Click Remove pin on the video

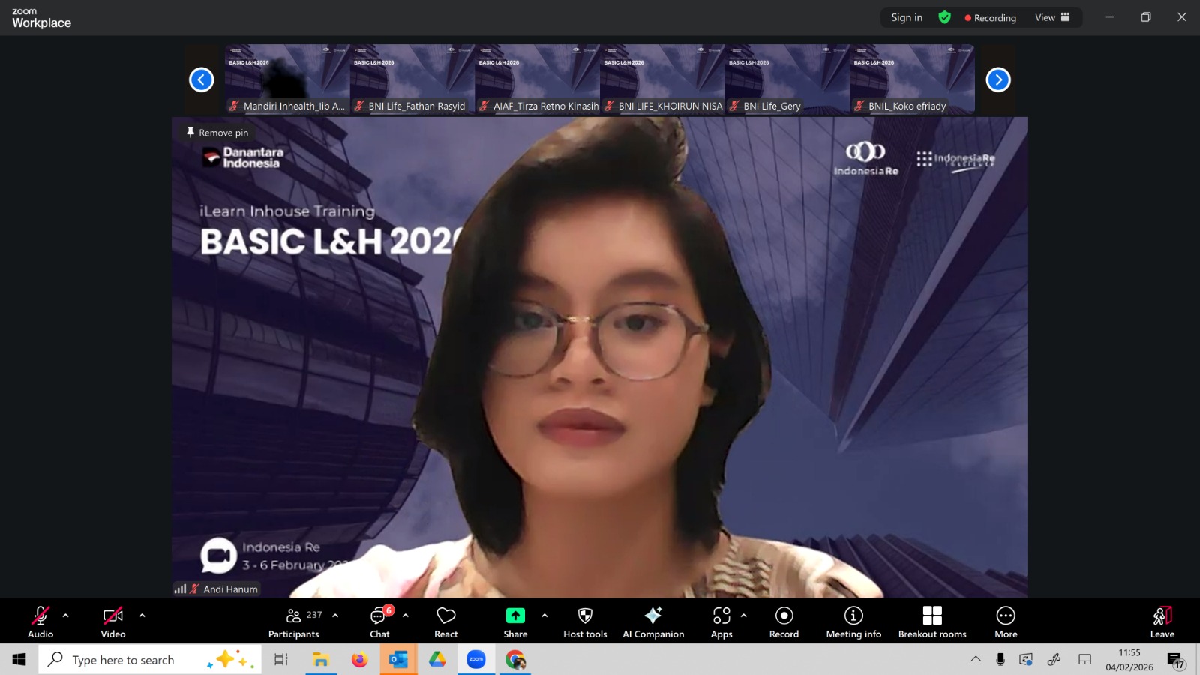[x=217, y=133]
